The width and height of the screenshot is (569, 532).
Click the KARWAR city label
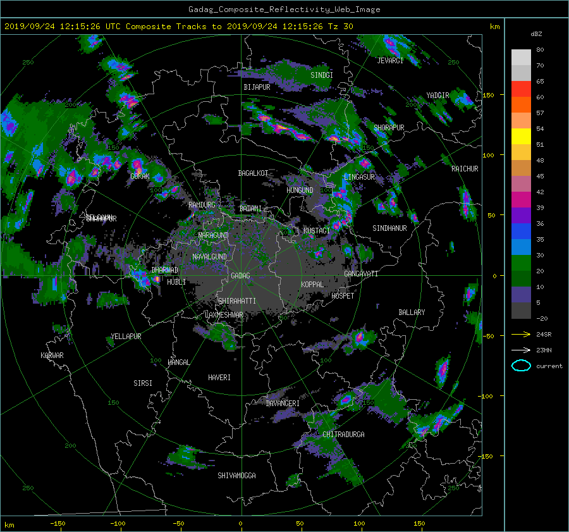[x=52, y=356]
